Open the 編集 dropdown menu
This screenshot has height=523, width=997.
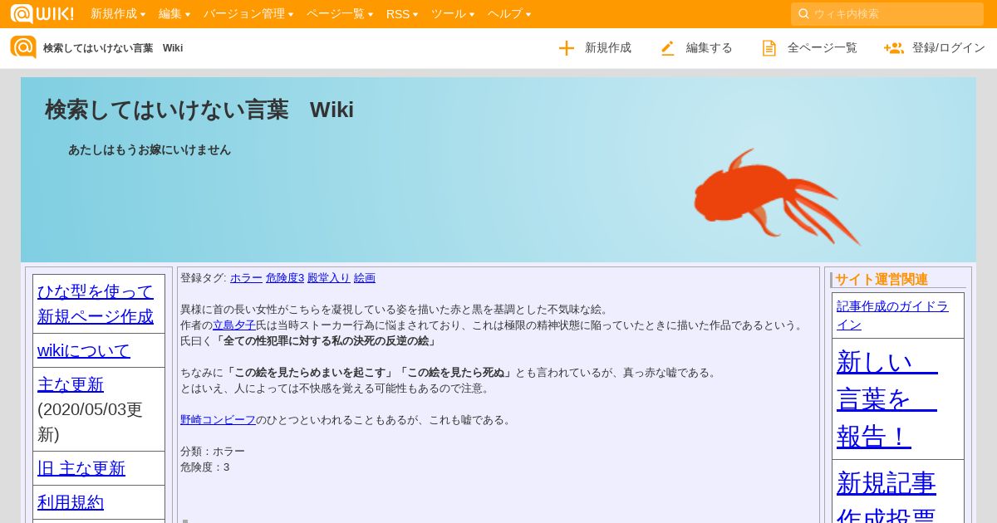[174, 14]
